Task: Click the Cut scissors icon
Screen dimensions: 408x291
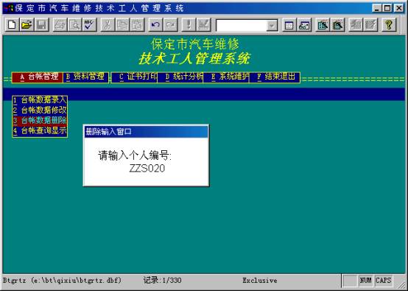Action: pyautogui.click(x=108, y=25)
